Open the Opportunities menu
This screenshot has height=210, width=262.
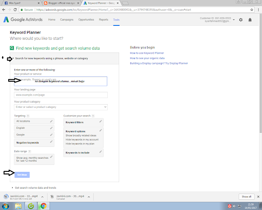[x=86, y=20]
